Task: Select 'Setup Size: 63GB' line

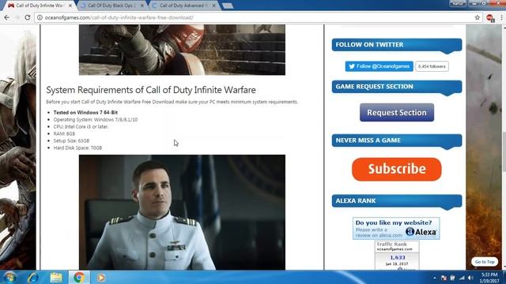Action: click(x=71, y=140)
